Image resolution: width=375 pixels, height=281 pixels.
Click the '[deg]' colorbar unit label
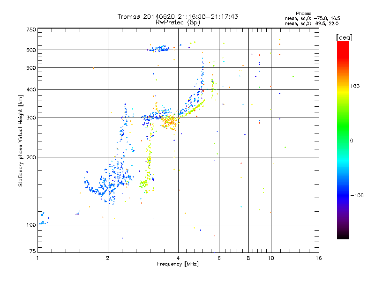pos(344,37)
